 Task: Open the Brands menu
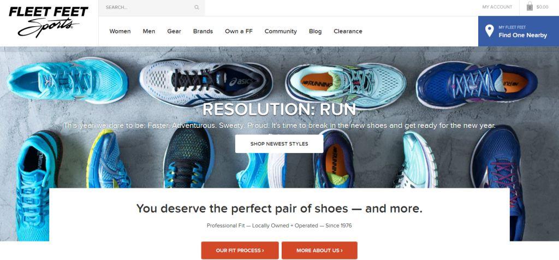203,31
